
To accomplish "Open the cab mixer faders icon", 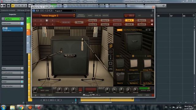I will [111, 69].
